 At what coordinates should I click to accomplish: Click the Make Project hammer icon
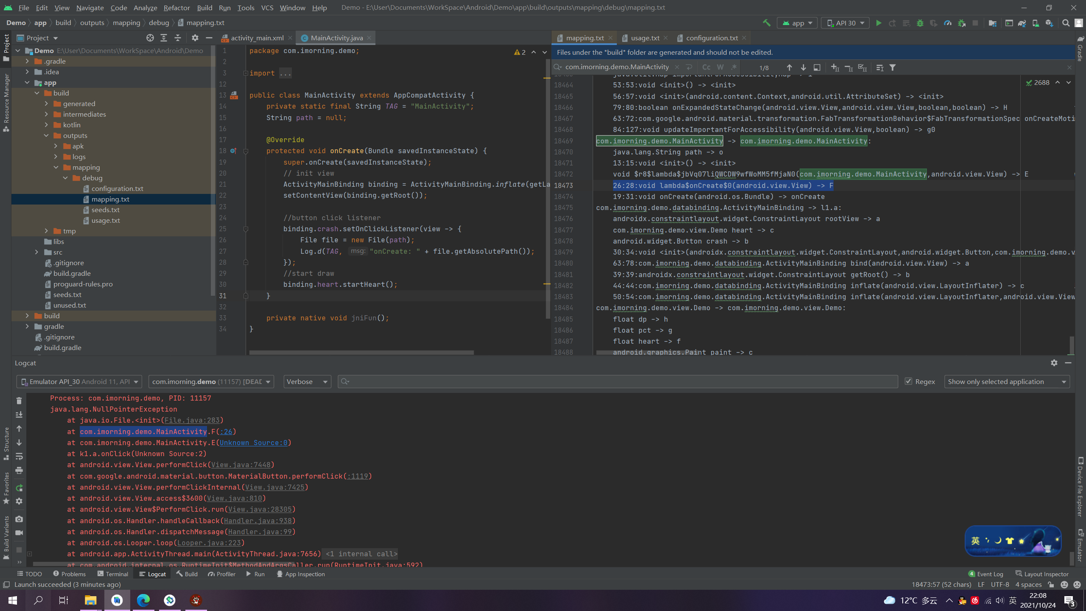coord(767,23)
